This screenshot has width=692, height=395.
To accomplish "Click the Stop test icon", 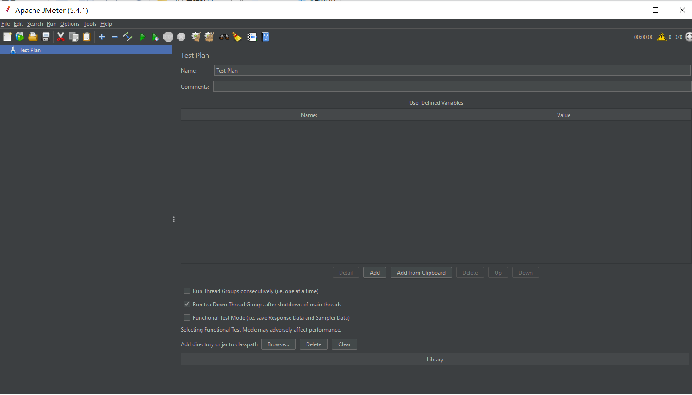I will click(x=168, y=37).
